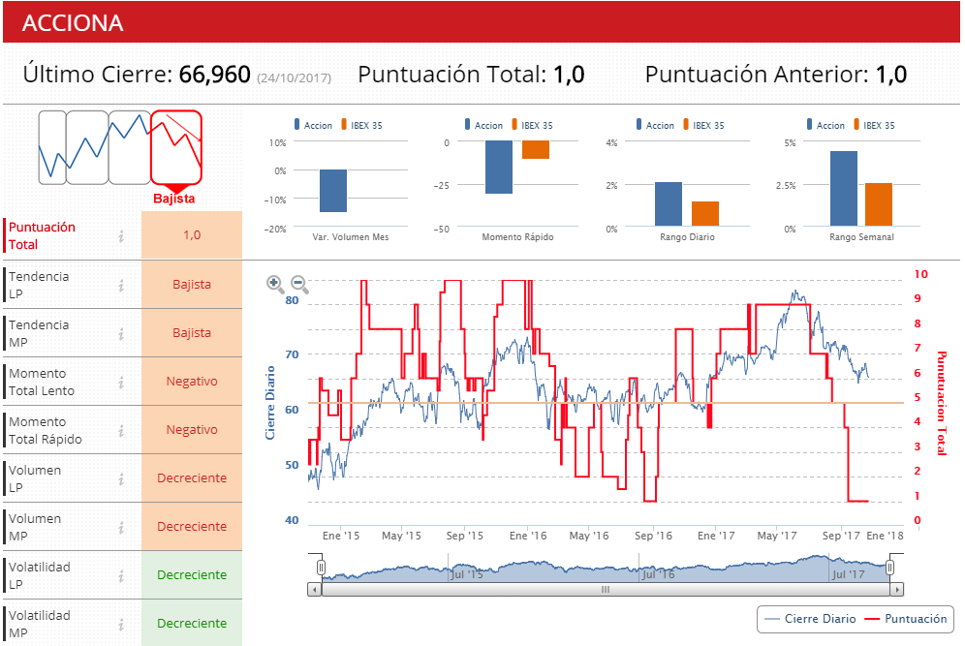Click the Tendencia MP Bajista value

192,333
